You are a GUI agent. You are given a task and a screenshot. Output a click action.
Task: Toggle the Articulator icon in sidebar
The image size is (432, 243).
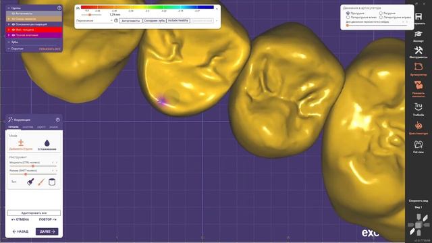(418, 67)
